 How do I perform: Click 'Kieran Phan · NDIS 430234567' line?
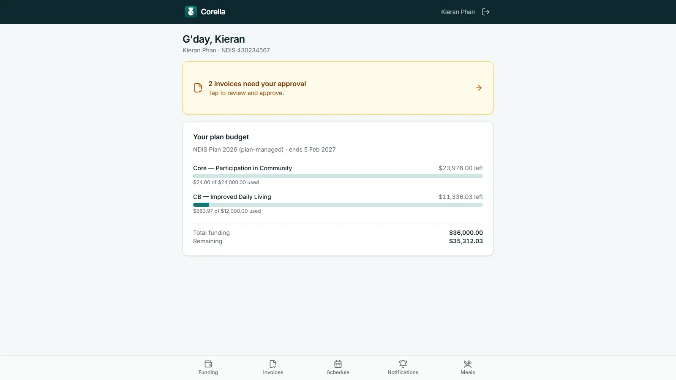[226, 50]
